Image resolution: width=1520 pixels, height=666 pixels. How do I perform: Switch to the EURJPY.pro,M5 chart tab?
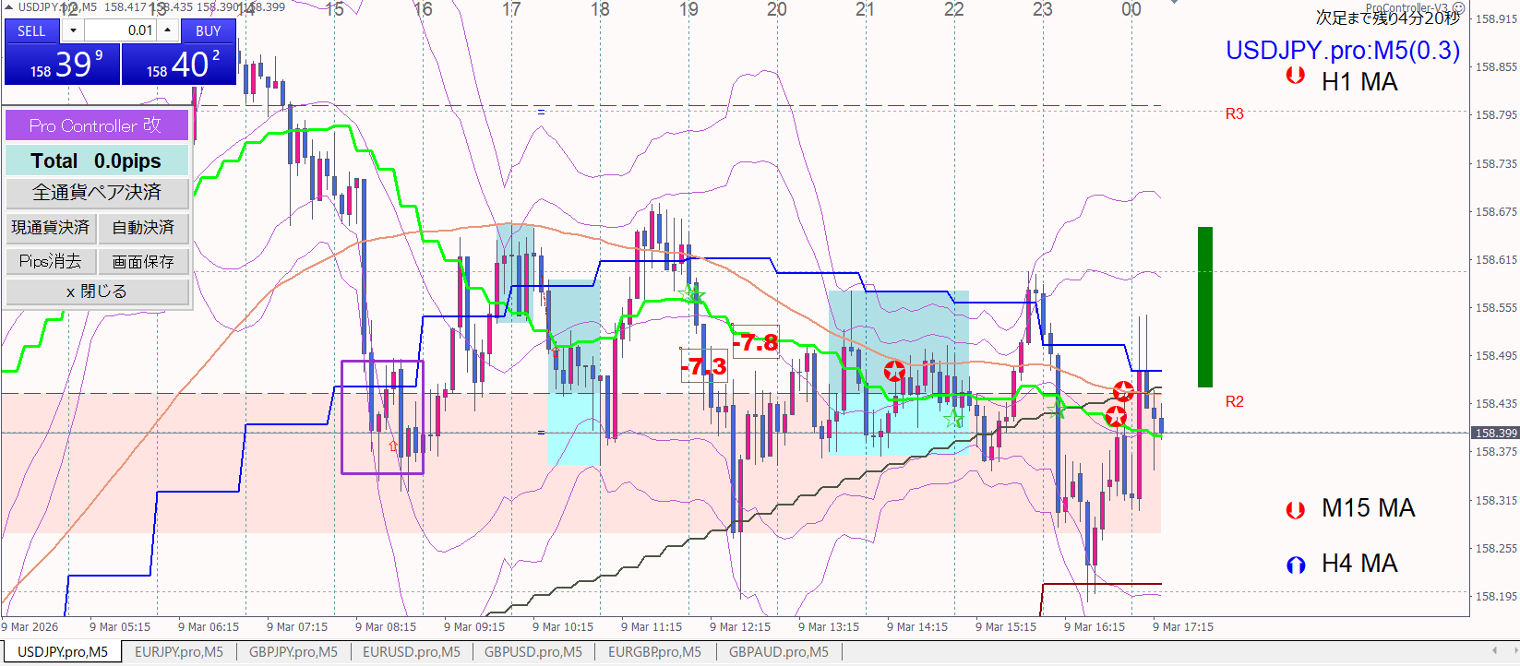click(179, 652)
